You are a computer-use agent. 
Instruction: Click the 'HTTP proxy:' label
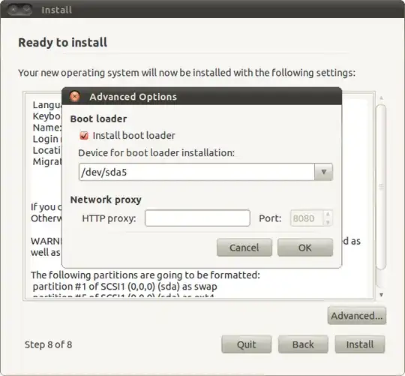[x=109, y=218]
